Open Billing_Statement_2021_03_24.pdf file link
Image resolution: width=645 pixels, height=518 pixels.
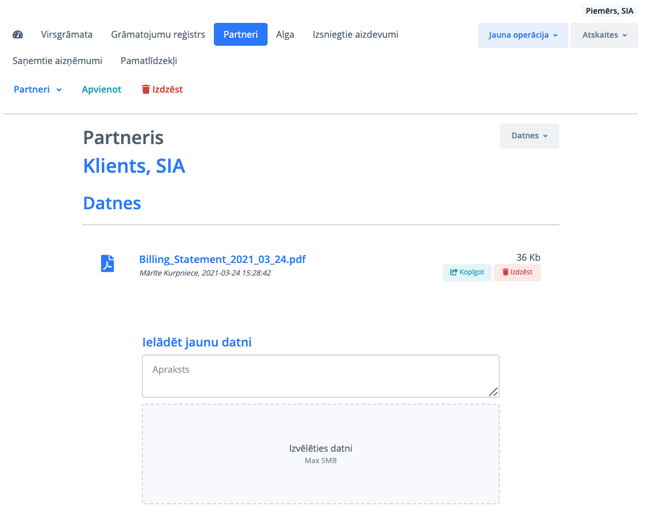222,259
